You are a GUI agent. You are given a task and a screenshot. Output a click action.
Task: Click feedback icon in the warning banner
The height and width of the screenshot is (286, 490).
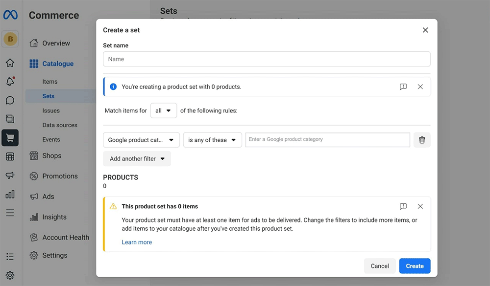403,206
